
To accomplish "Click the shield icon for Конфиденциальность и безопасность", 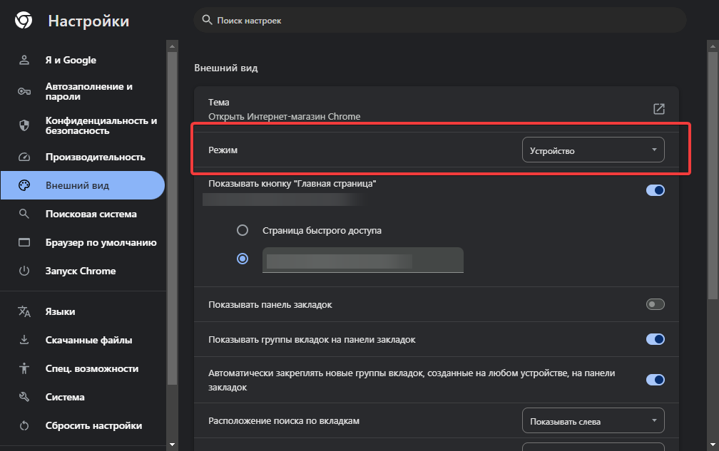I will (x=24, y=125).
